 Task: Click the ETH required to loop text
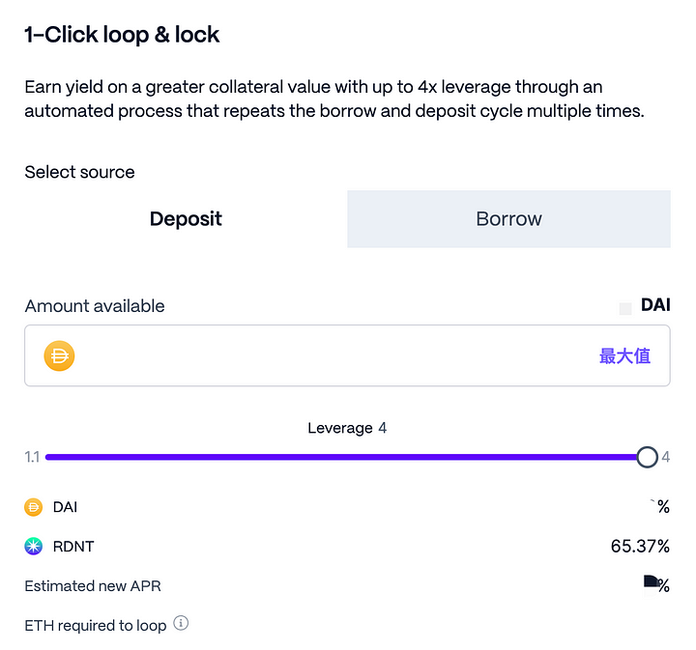[96, 625]
